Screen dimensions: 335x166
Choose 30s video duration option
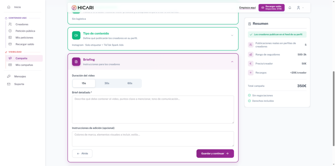[x=107, y=83]
